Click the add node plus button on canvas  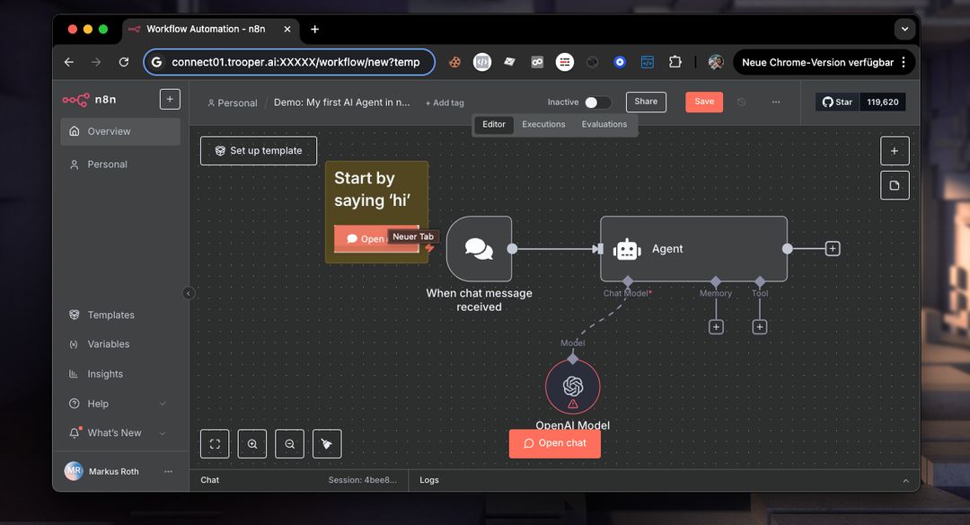click(x=895, y=150)
